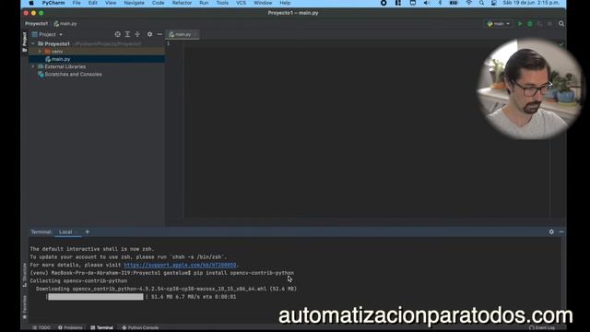Click the pip download progress bar

(96, 297)
